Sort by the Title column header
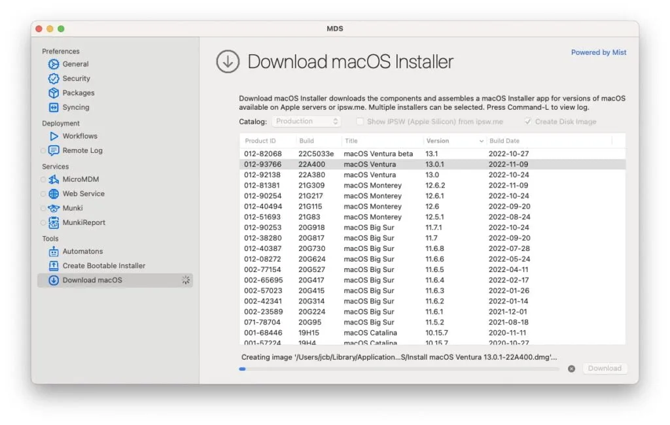This screenshot has width=670, height=425. point(351,141)
